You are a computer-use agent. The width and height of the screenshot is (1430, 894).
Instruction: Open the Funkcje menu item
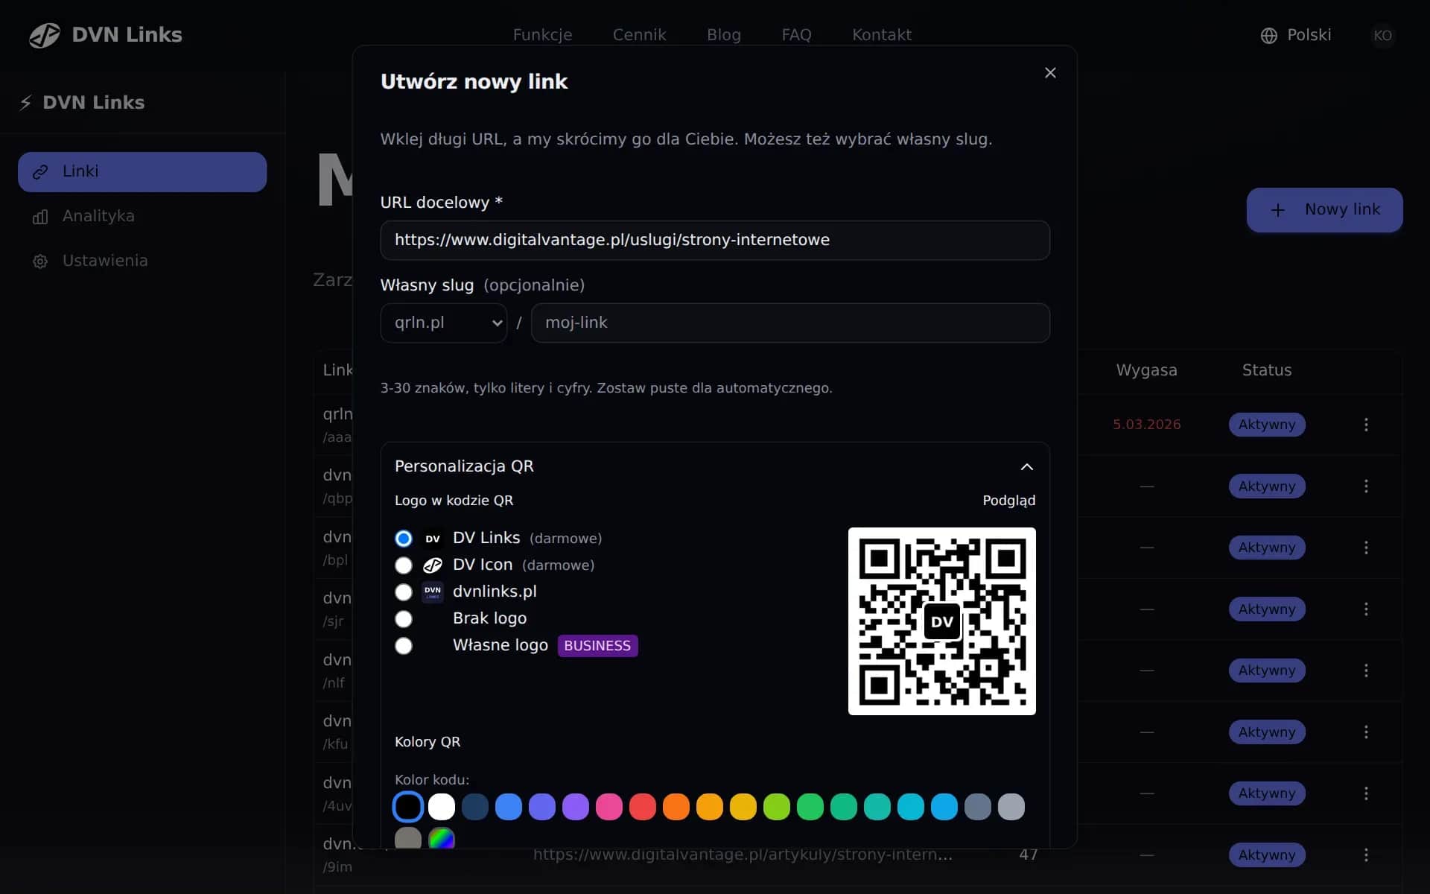coord(542,35)
